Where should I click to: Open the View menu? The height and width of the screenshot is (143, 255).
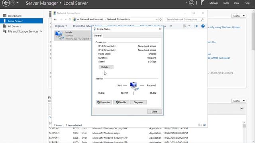[x=236, y=3]
